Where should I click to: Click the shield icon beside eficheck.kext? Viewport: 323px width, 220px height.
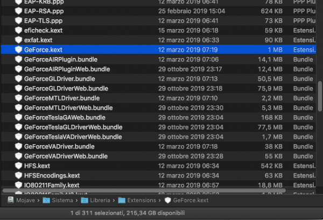click(x=18, y=30)
